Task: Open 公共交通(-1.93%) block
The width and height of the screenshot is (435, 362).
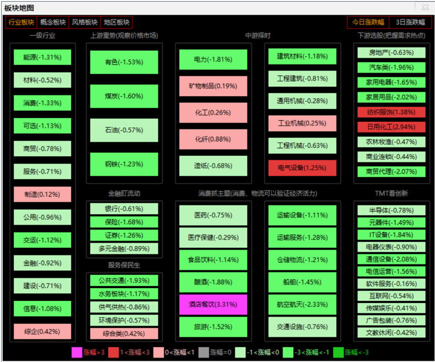Action: [x=124, y=280]
